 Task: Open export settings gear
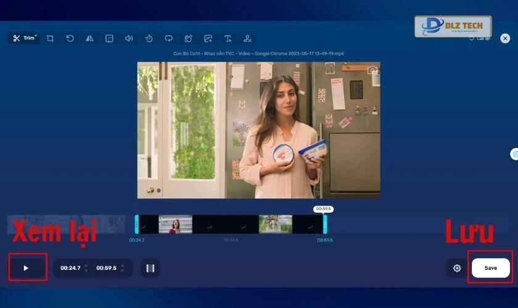click(x=457, y=268)
